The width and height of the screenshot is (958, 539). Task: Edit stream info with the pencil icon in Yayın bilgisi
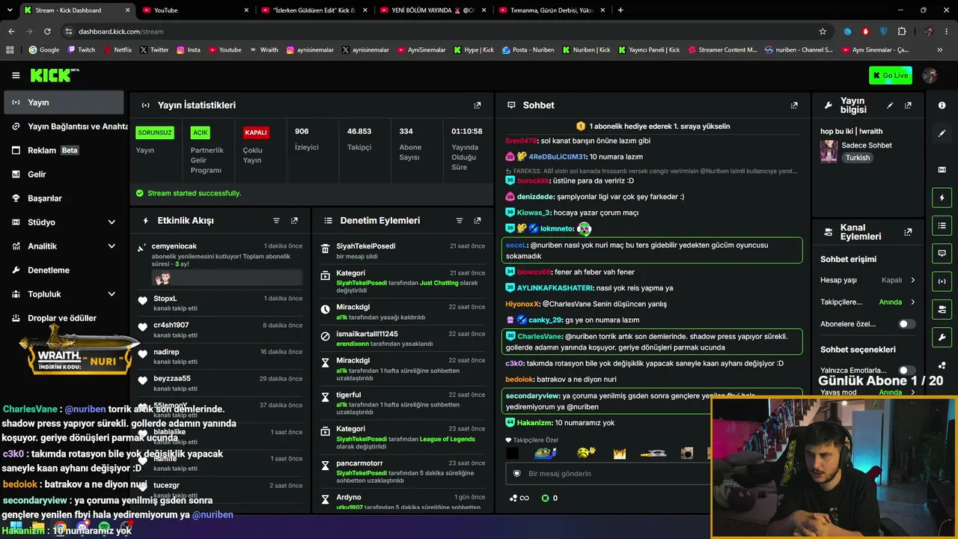[x=890, y=106]
